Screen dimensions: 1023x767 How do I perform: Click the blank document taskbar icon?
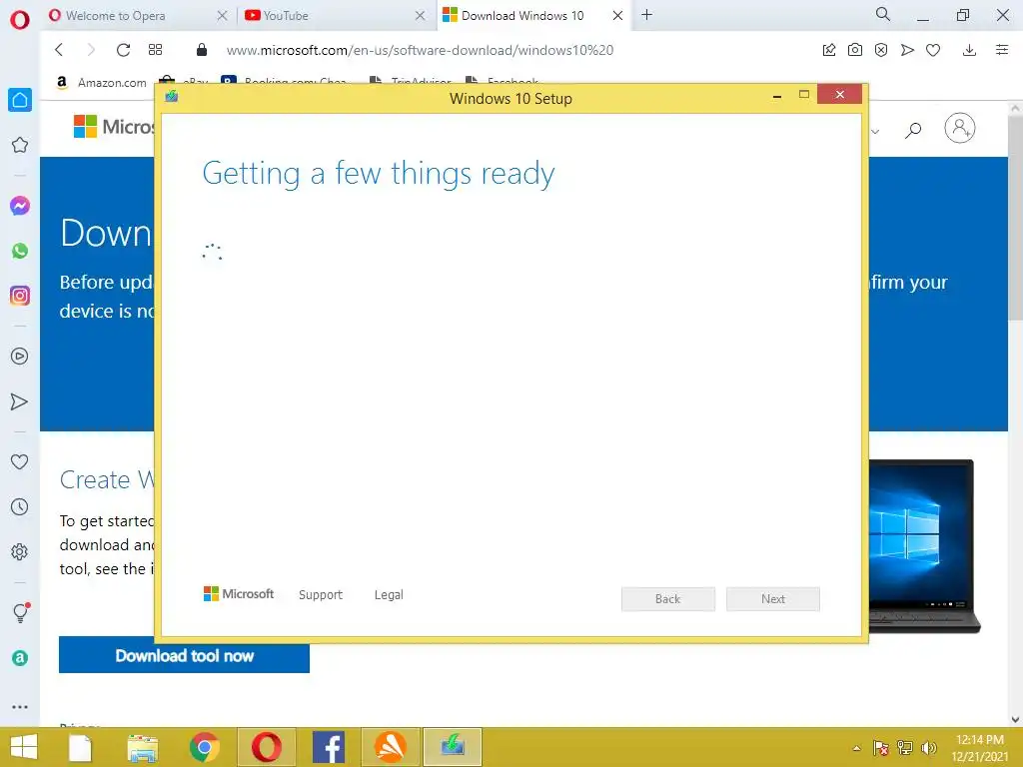[x=80, y=747]
